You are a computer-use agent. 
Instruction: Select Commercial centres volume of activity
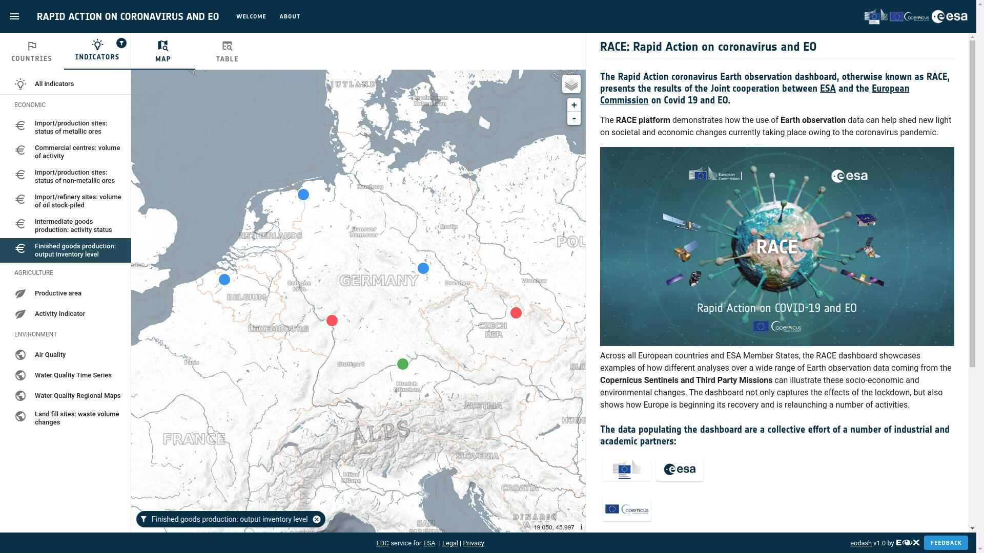pyautogui.click(x=66, y=152)
